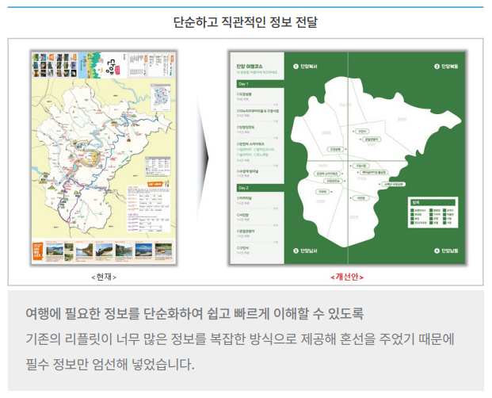
Task: Click the red <개선안> caption
Action: pos(347,277)
